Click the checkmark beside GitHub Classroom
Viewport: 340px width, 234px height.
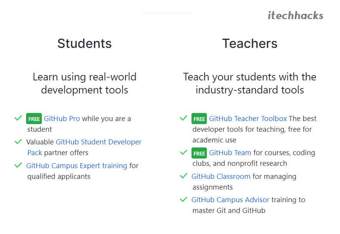coord(183,176)
